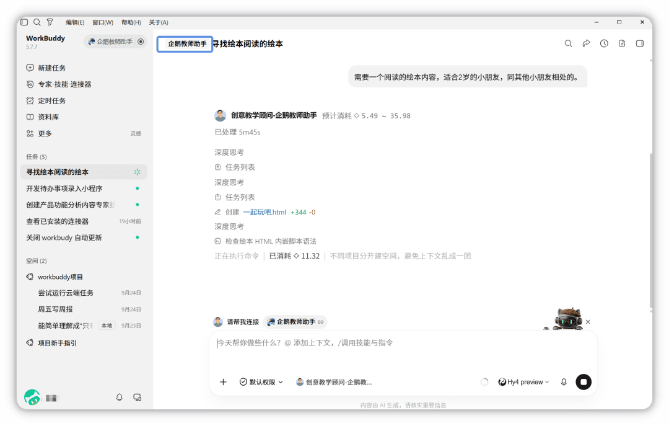Open the 默认权限 permissions dropdown
This screenshot has width=669, height=426.
(261, 382)
